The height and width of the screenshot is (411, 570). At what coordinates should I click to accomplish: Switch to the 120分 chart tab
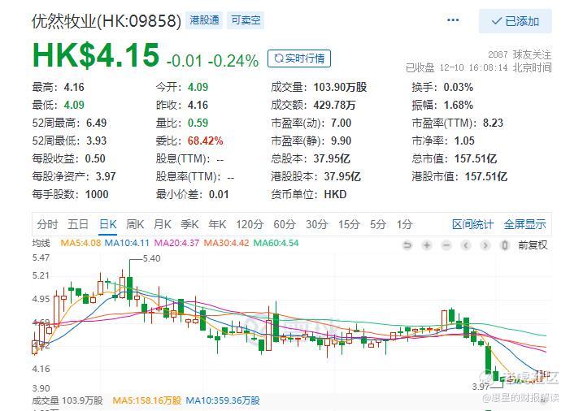[250, 224]
